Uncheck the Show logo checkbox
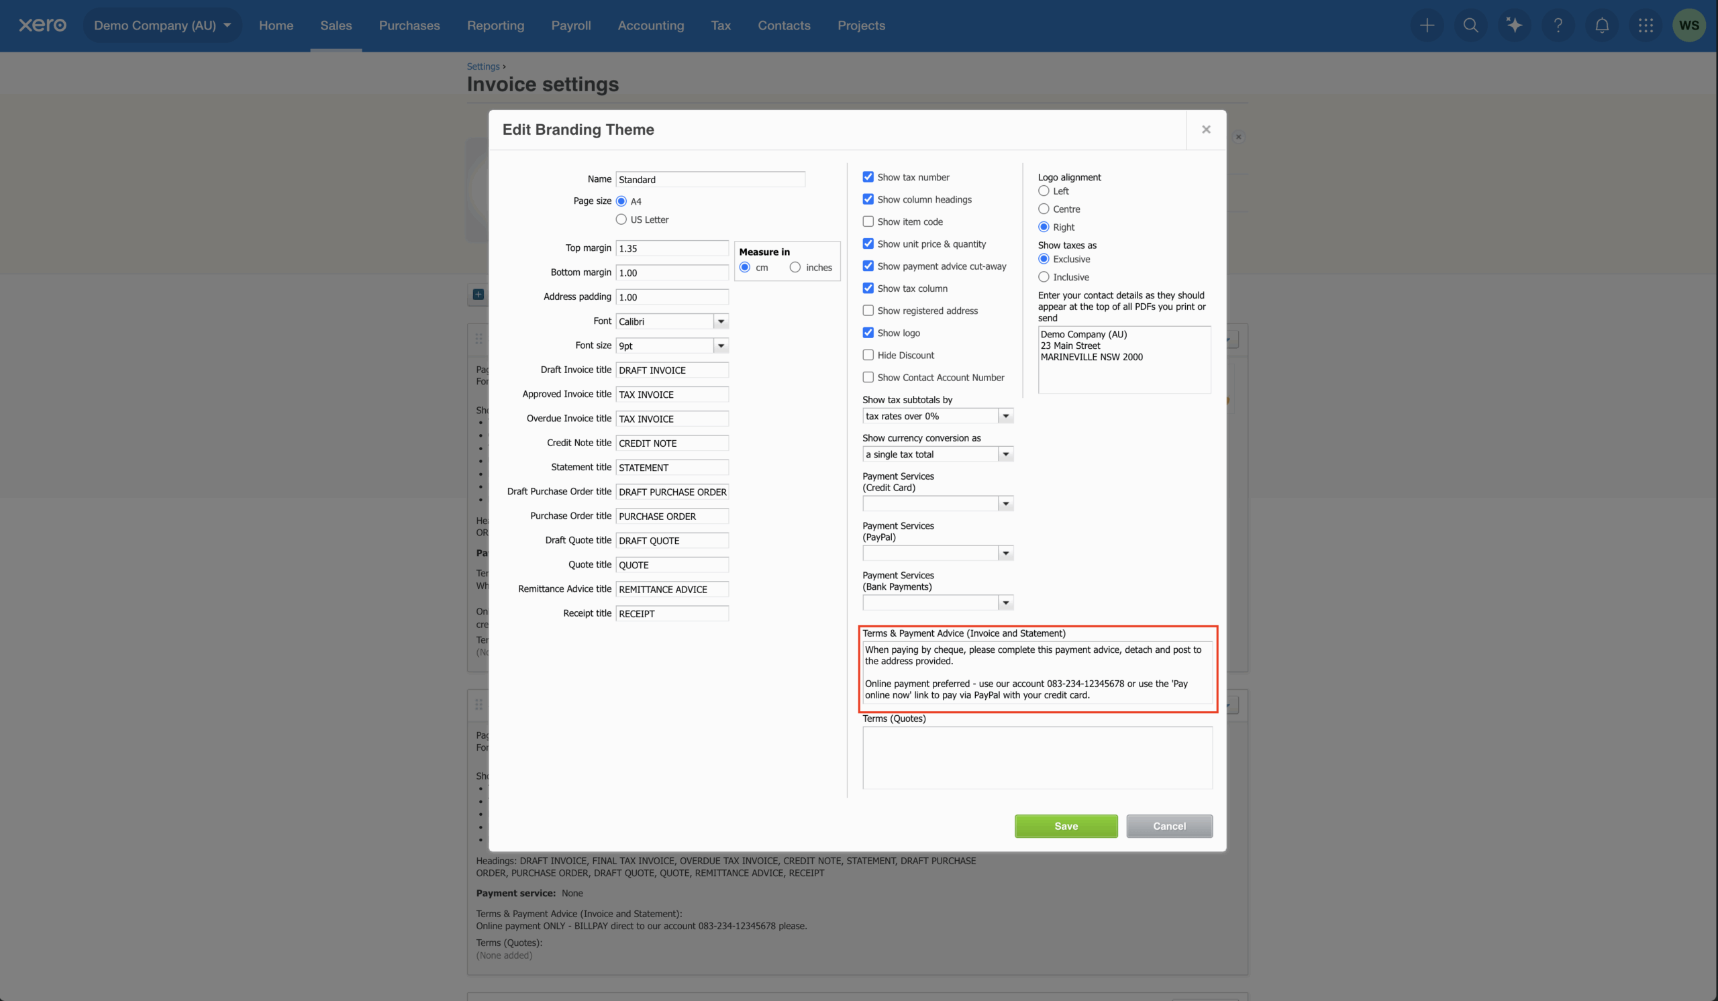This screenshot has height=1001, width=1718. 868,333
